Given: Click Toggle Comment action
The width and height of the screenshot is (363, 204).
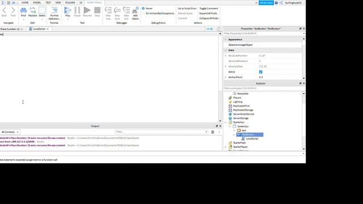Looking at the screenshot, I should click(x=209, y=8).
